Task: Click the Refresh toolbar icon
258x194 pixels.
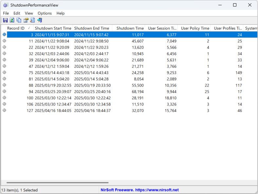Action: click(12, 20)
